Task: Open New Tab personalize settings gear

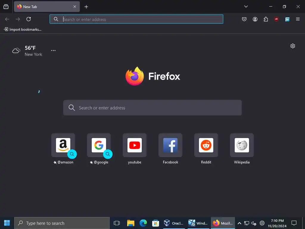Action: (293, 46)
